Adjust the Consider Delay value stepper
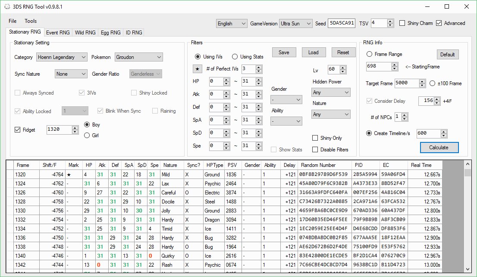Image resolution: width=477 pixels, height=277 pixels. coord(437,101)
